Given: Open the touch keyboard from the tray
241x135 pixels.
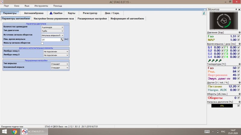Looking at the screenshot, I should click(x=207, y=131).
